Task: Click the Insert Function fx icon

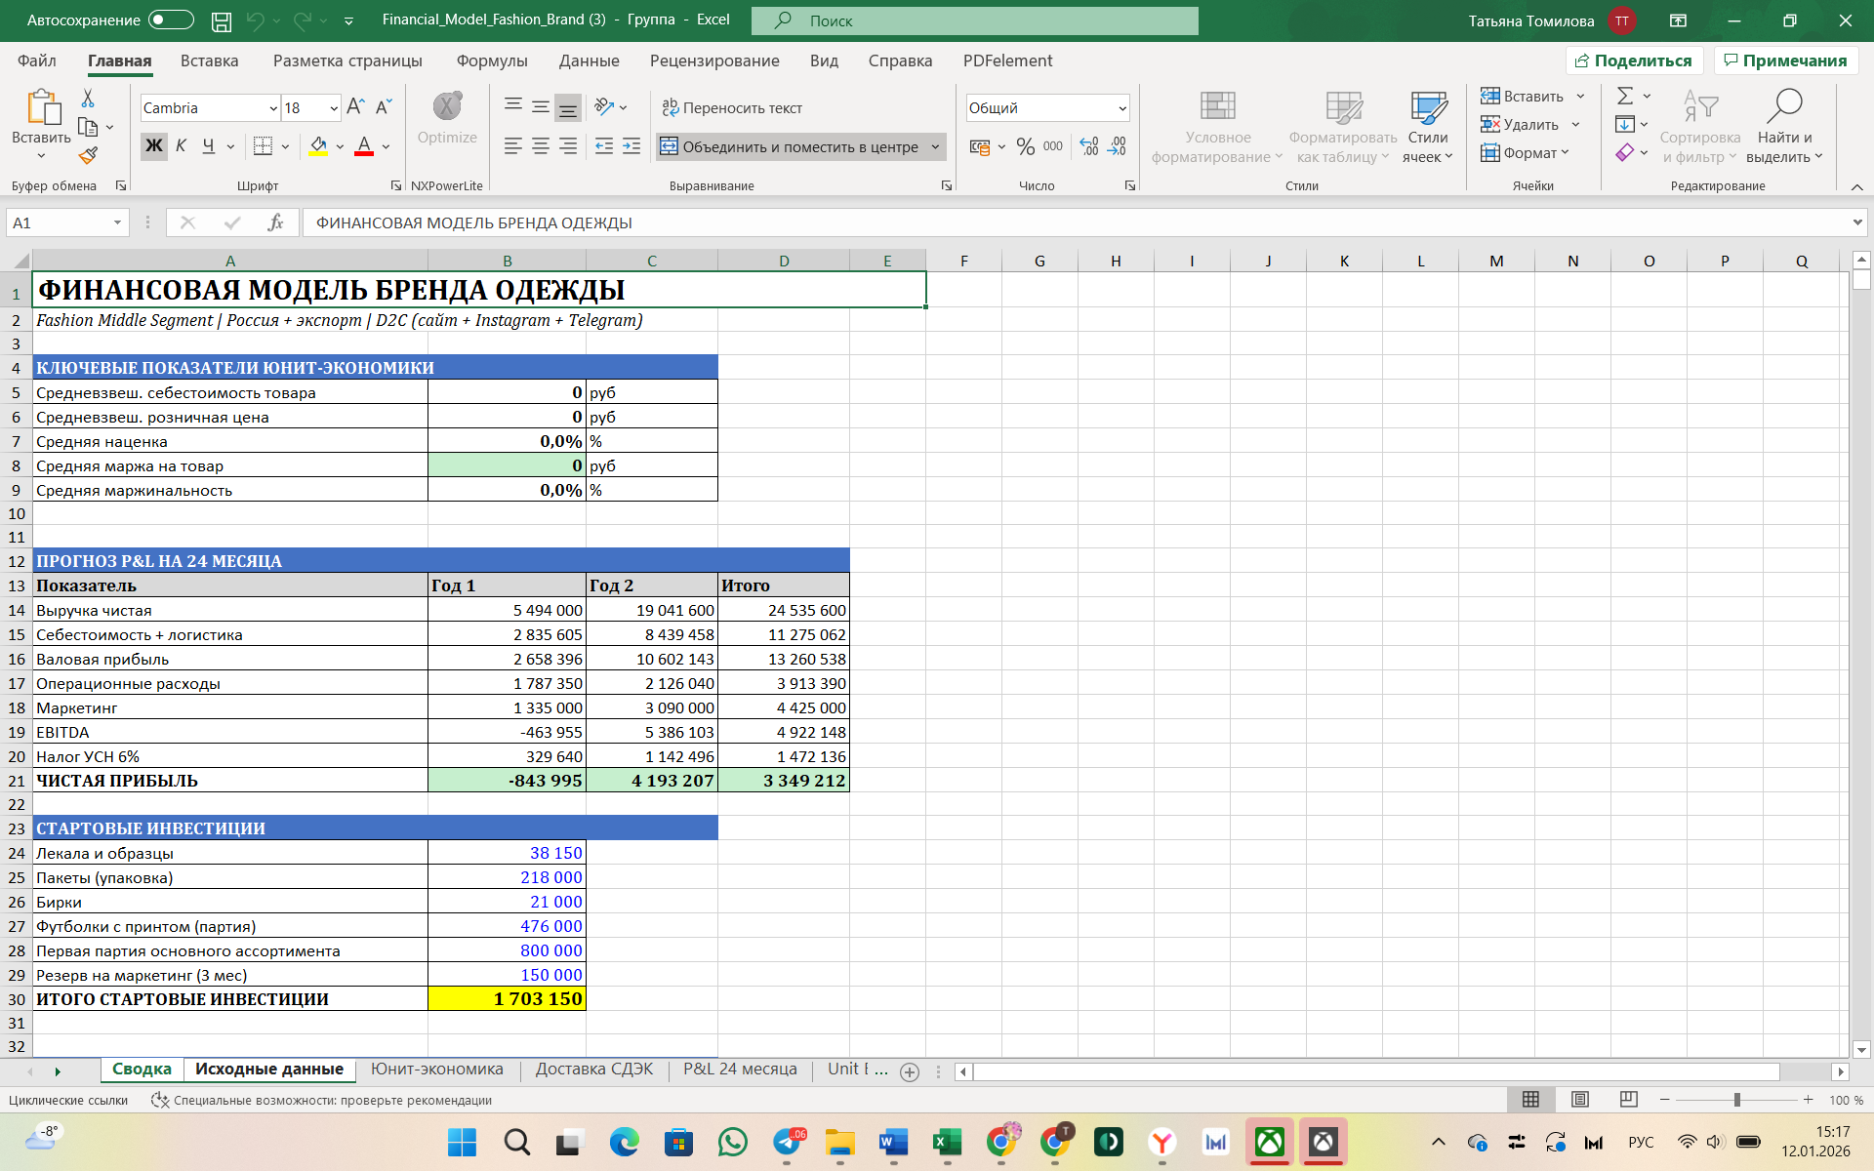Action: [275, 222]
